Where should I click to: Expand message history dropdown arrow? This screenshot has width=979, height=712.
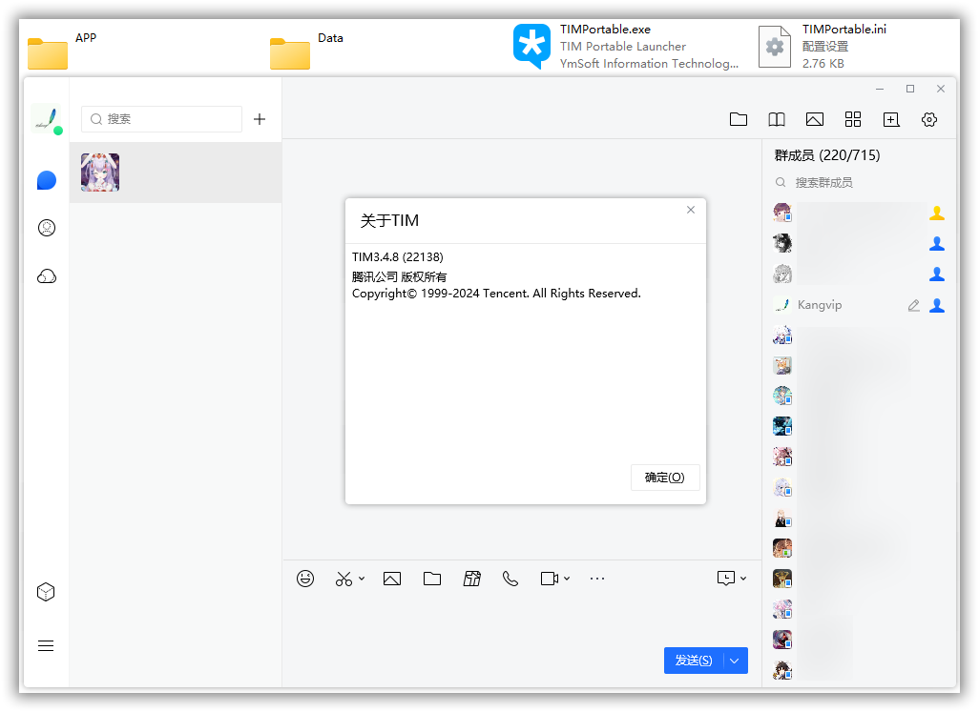[743, 579]
